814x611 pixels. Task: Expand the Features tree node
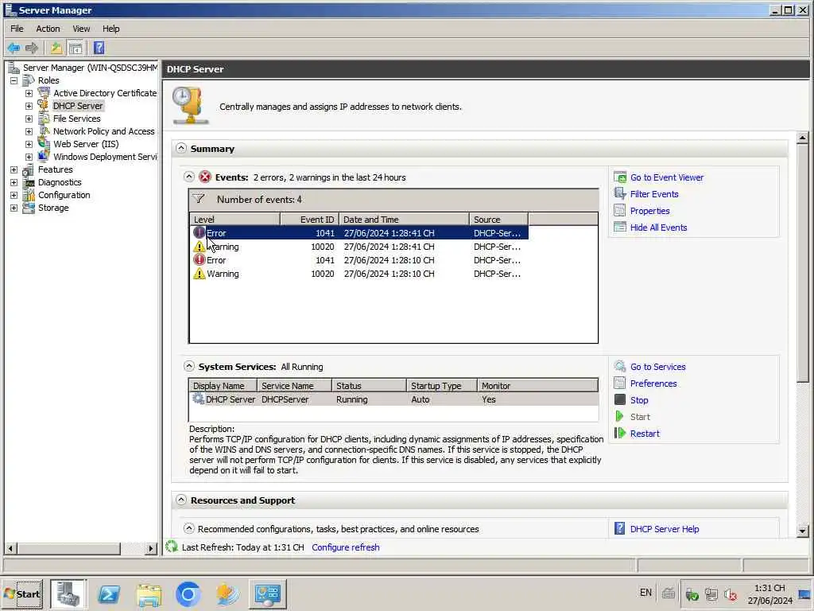click(x=14, y=169)
